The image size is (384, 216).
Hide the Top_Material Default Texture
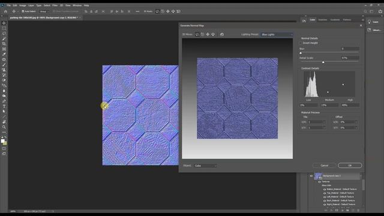click(325, 193)
